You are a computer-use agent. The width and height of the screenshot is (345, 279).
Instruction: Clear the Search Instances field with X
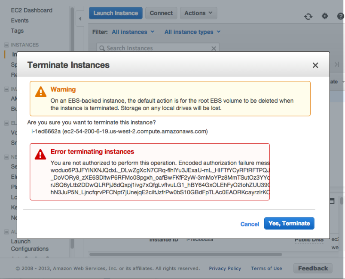click(x=214, y=48)
